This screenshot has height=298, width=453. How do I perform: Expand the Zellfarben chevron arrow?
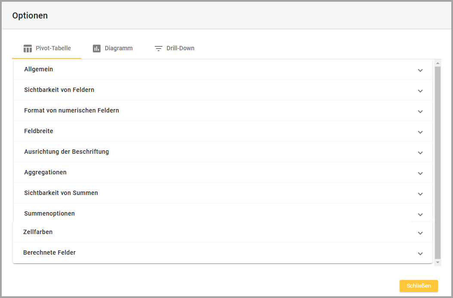click(420, 233)
